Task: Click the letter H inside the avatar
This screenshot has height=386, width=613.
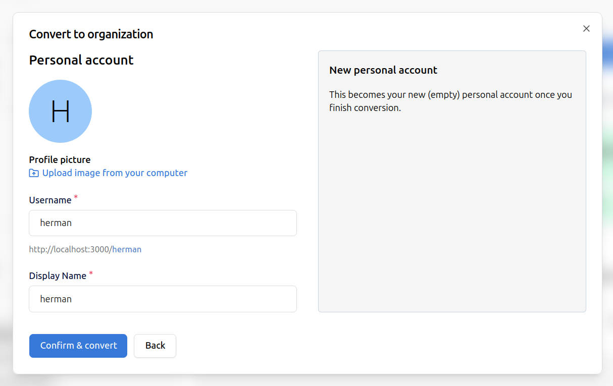Action: (x=60, y=111)
